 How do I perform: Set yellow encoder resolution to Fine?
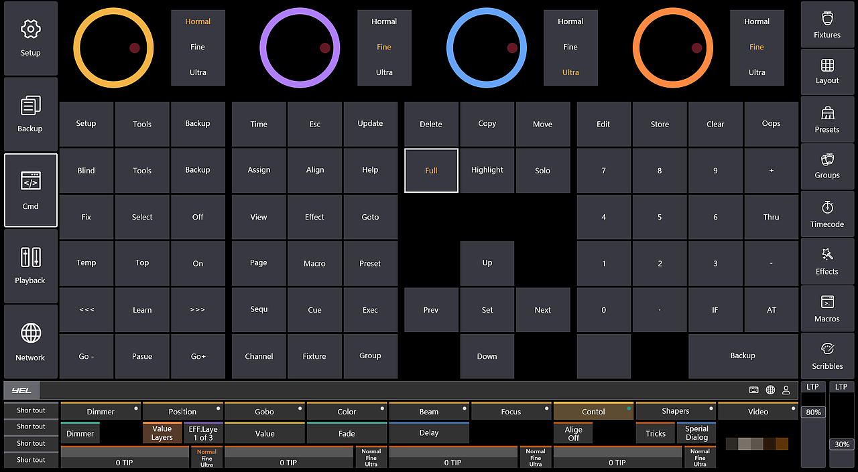point(198,47)
